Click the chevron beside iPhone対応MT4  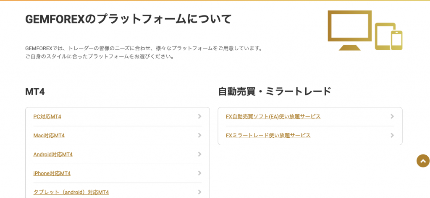[x=199, y=173]
